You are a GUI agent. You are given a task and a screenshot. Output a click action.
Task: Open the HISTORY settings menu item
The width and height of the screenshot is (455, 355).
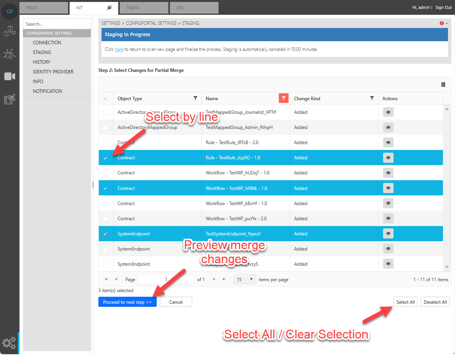tap(42, 62)
